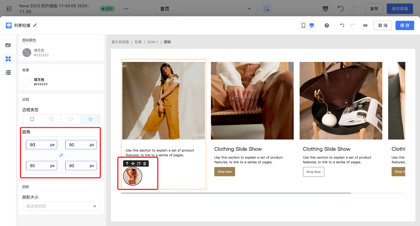
Task: Select the solid border type option
Action: (x=32, y=119)
